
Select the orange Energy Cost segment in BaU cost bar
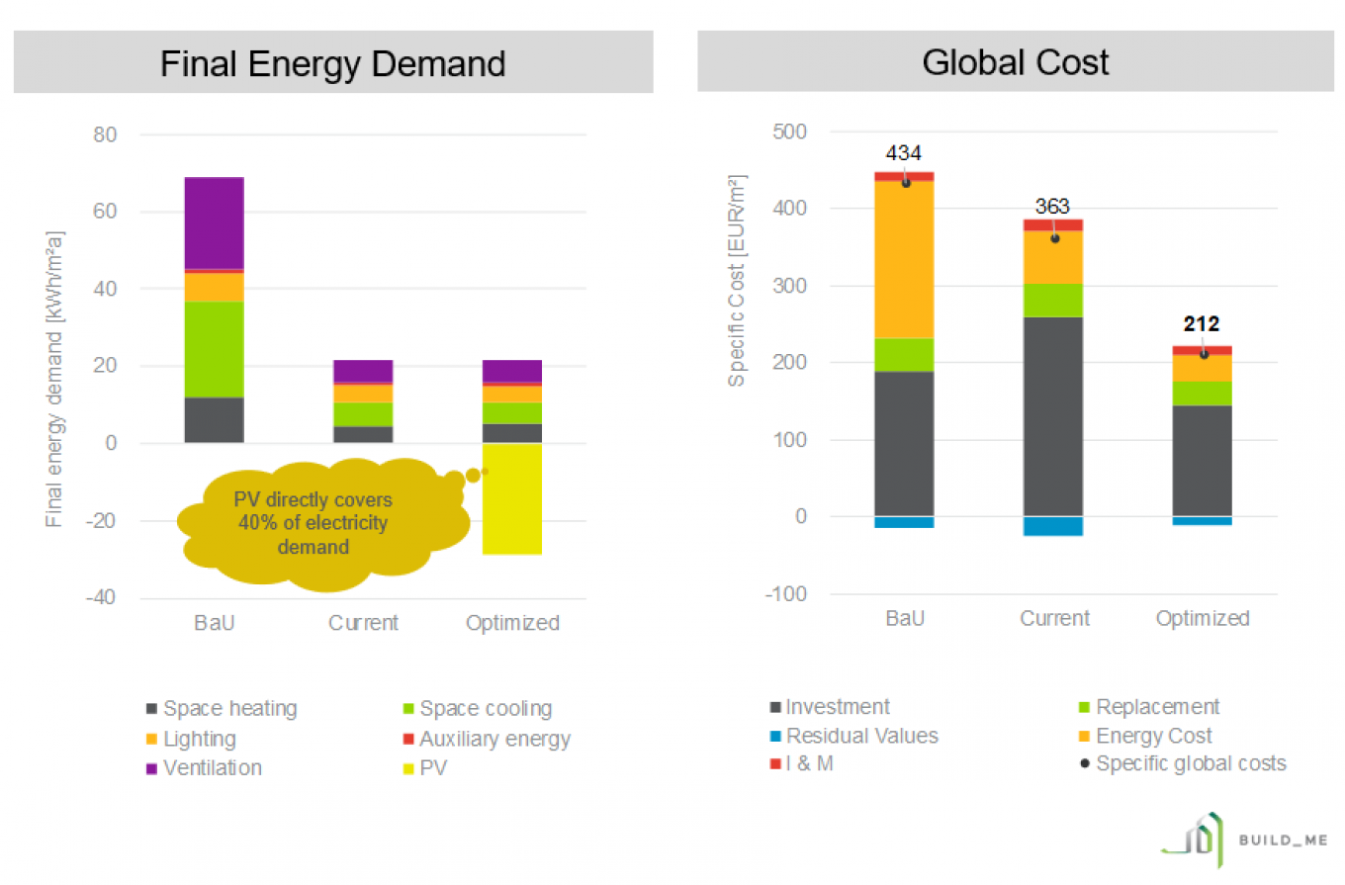(904, 260)
